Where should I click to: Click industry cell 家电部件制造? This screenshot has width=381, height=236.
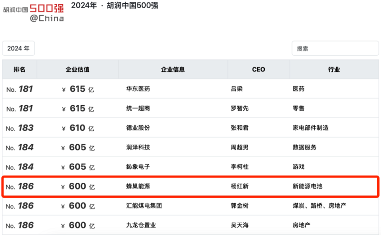[x=311, y=128]
